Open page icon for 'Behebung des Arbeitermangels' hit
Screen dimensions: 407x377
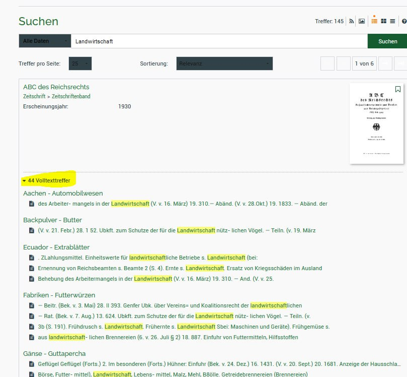pos(31,279)
